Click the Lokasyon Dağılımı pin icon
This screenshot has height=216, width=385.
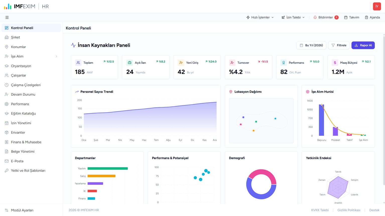[x=231, y=92]
